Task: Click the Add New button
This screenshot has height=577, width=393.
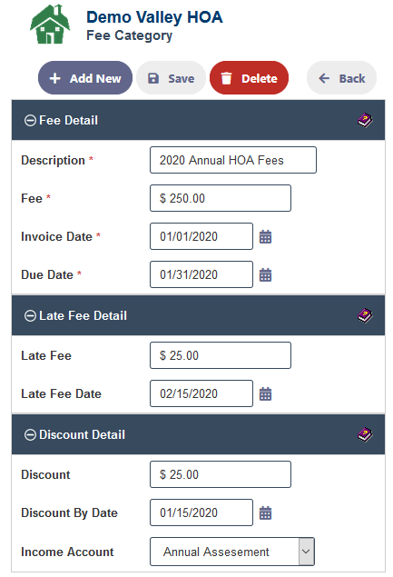Action: pyautogui.click(x=85, y=78)
